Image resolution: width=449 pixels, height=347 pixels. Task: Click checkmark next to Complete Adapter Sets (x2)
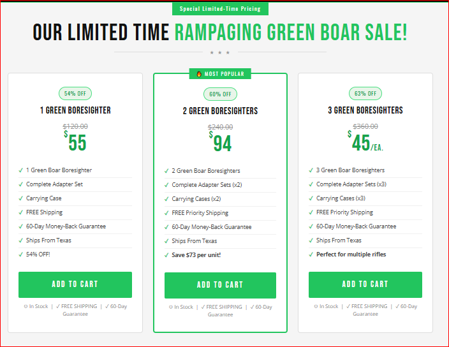(x=166, y=185)
